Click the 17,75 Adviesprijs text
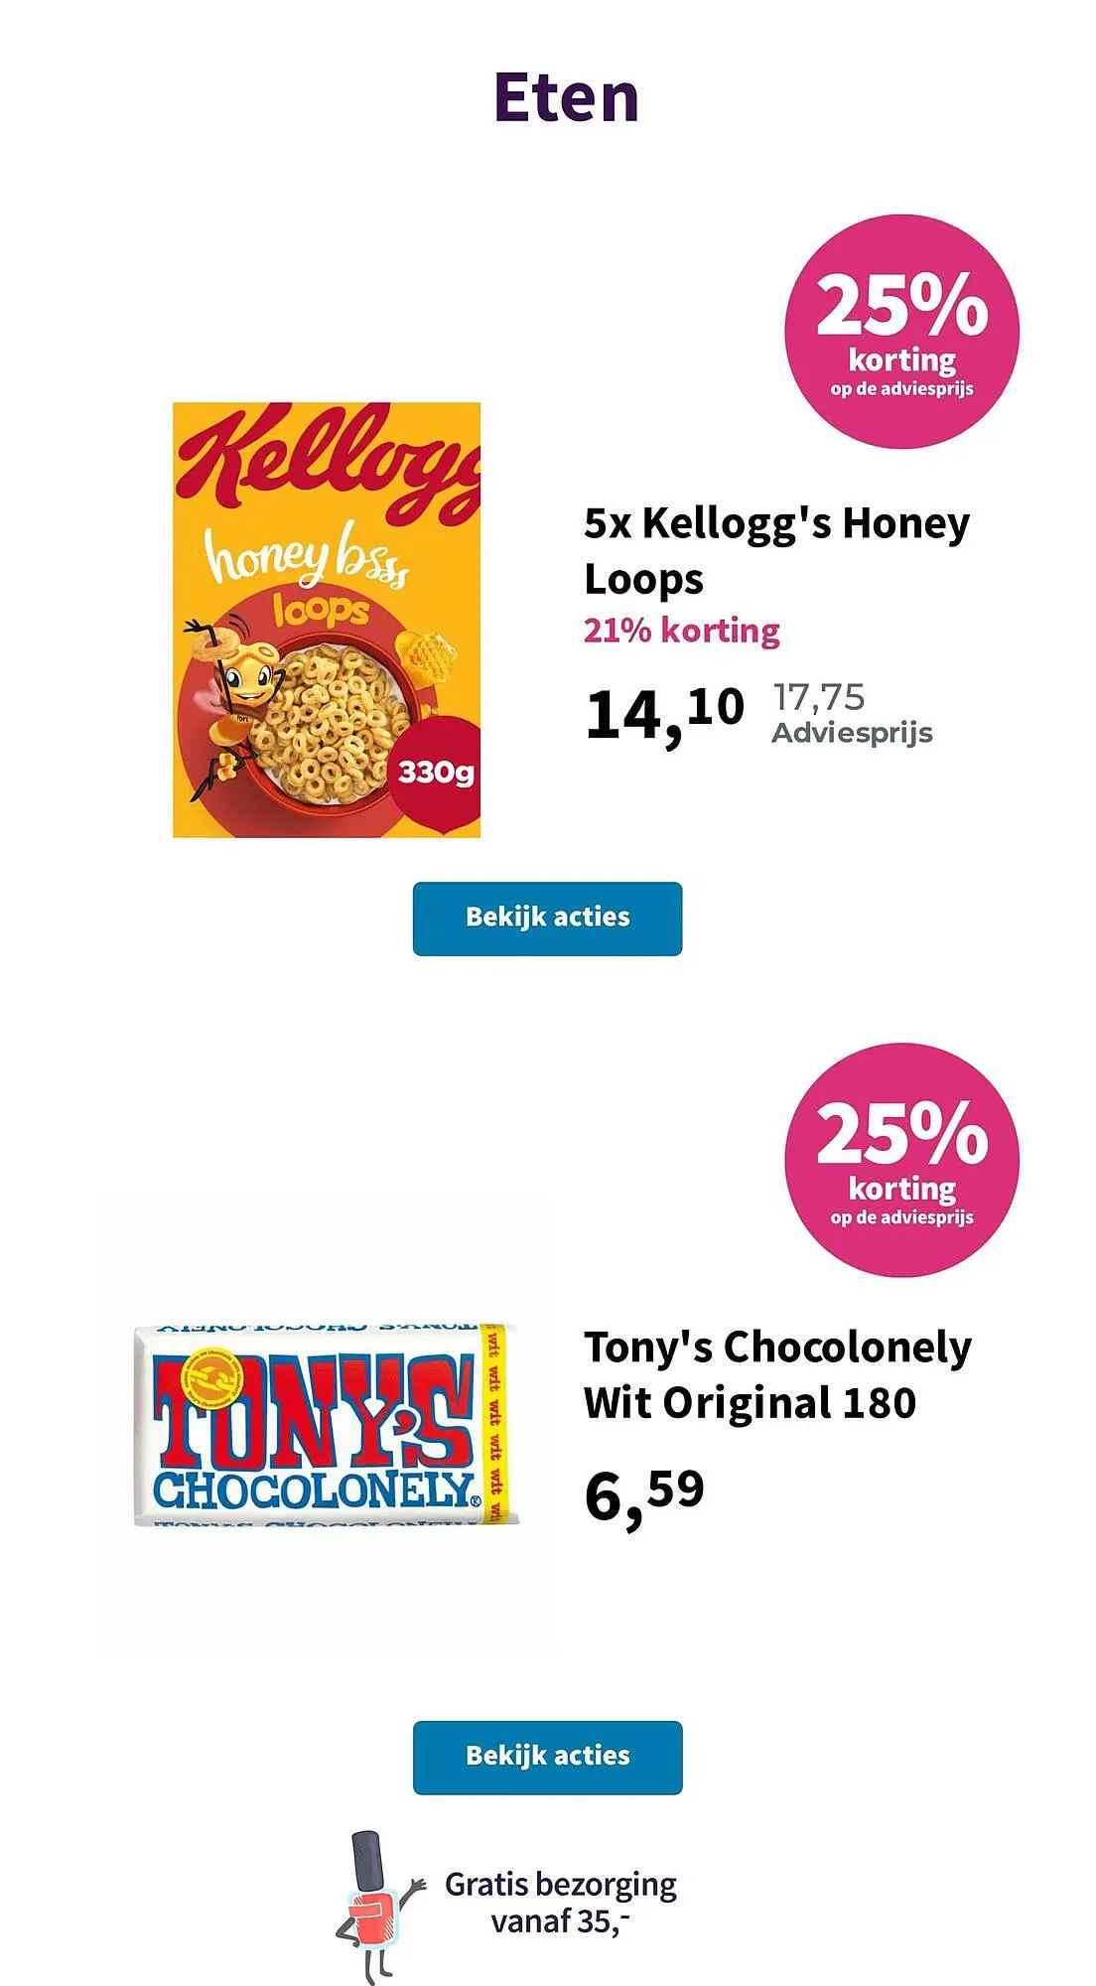 point(852,713)
